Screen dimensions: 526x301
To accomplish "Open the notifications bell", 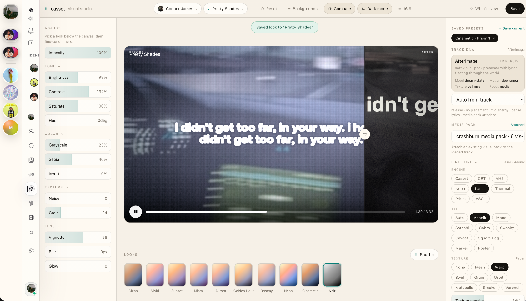I will coord(31,31).
